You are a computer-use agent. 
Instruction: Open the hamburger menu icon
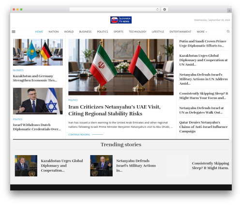pyautogui.click(x=14, y=32)
